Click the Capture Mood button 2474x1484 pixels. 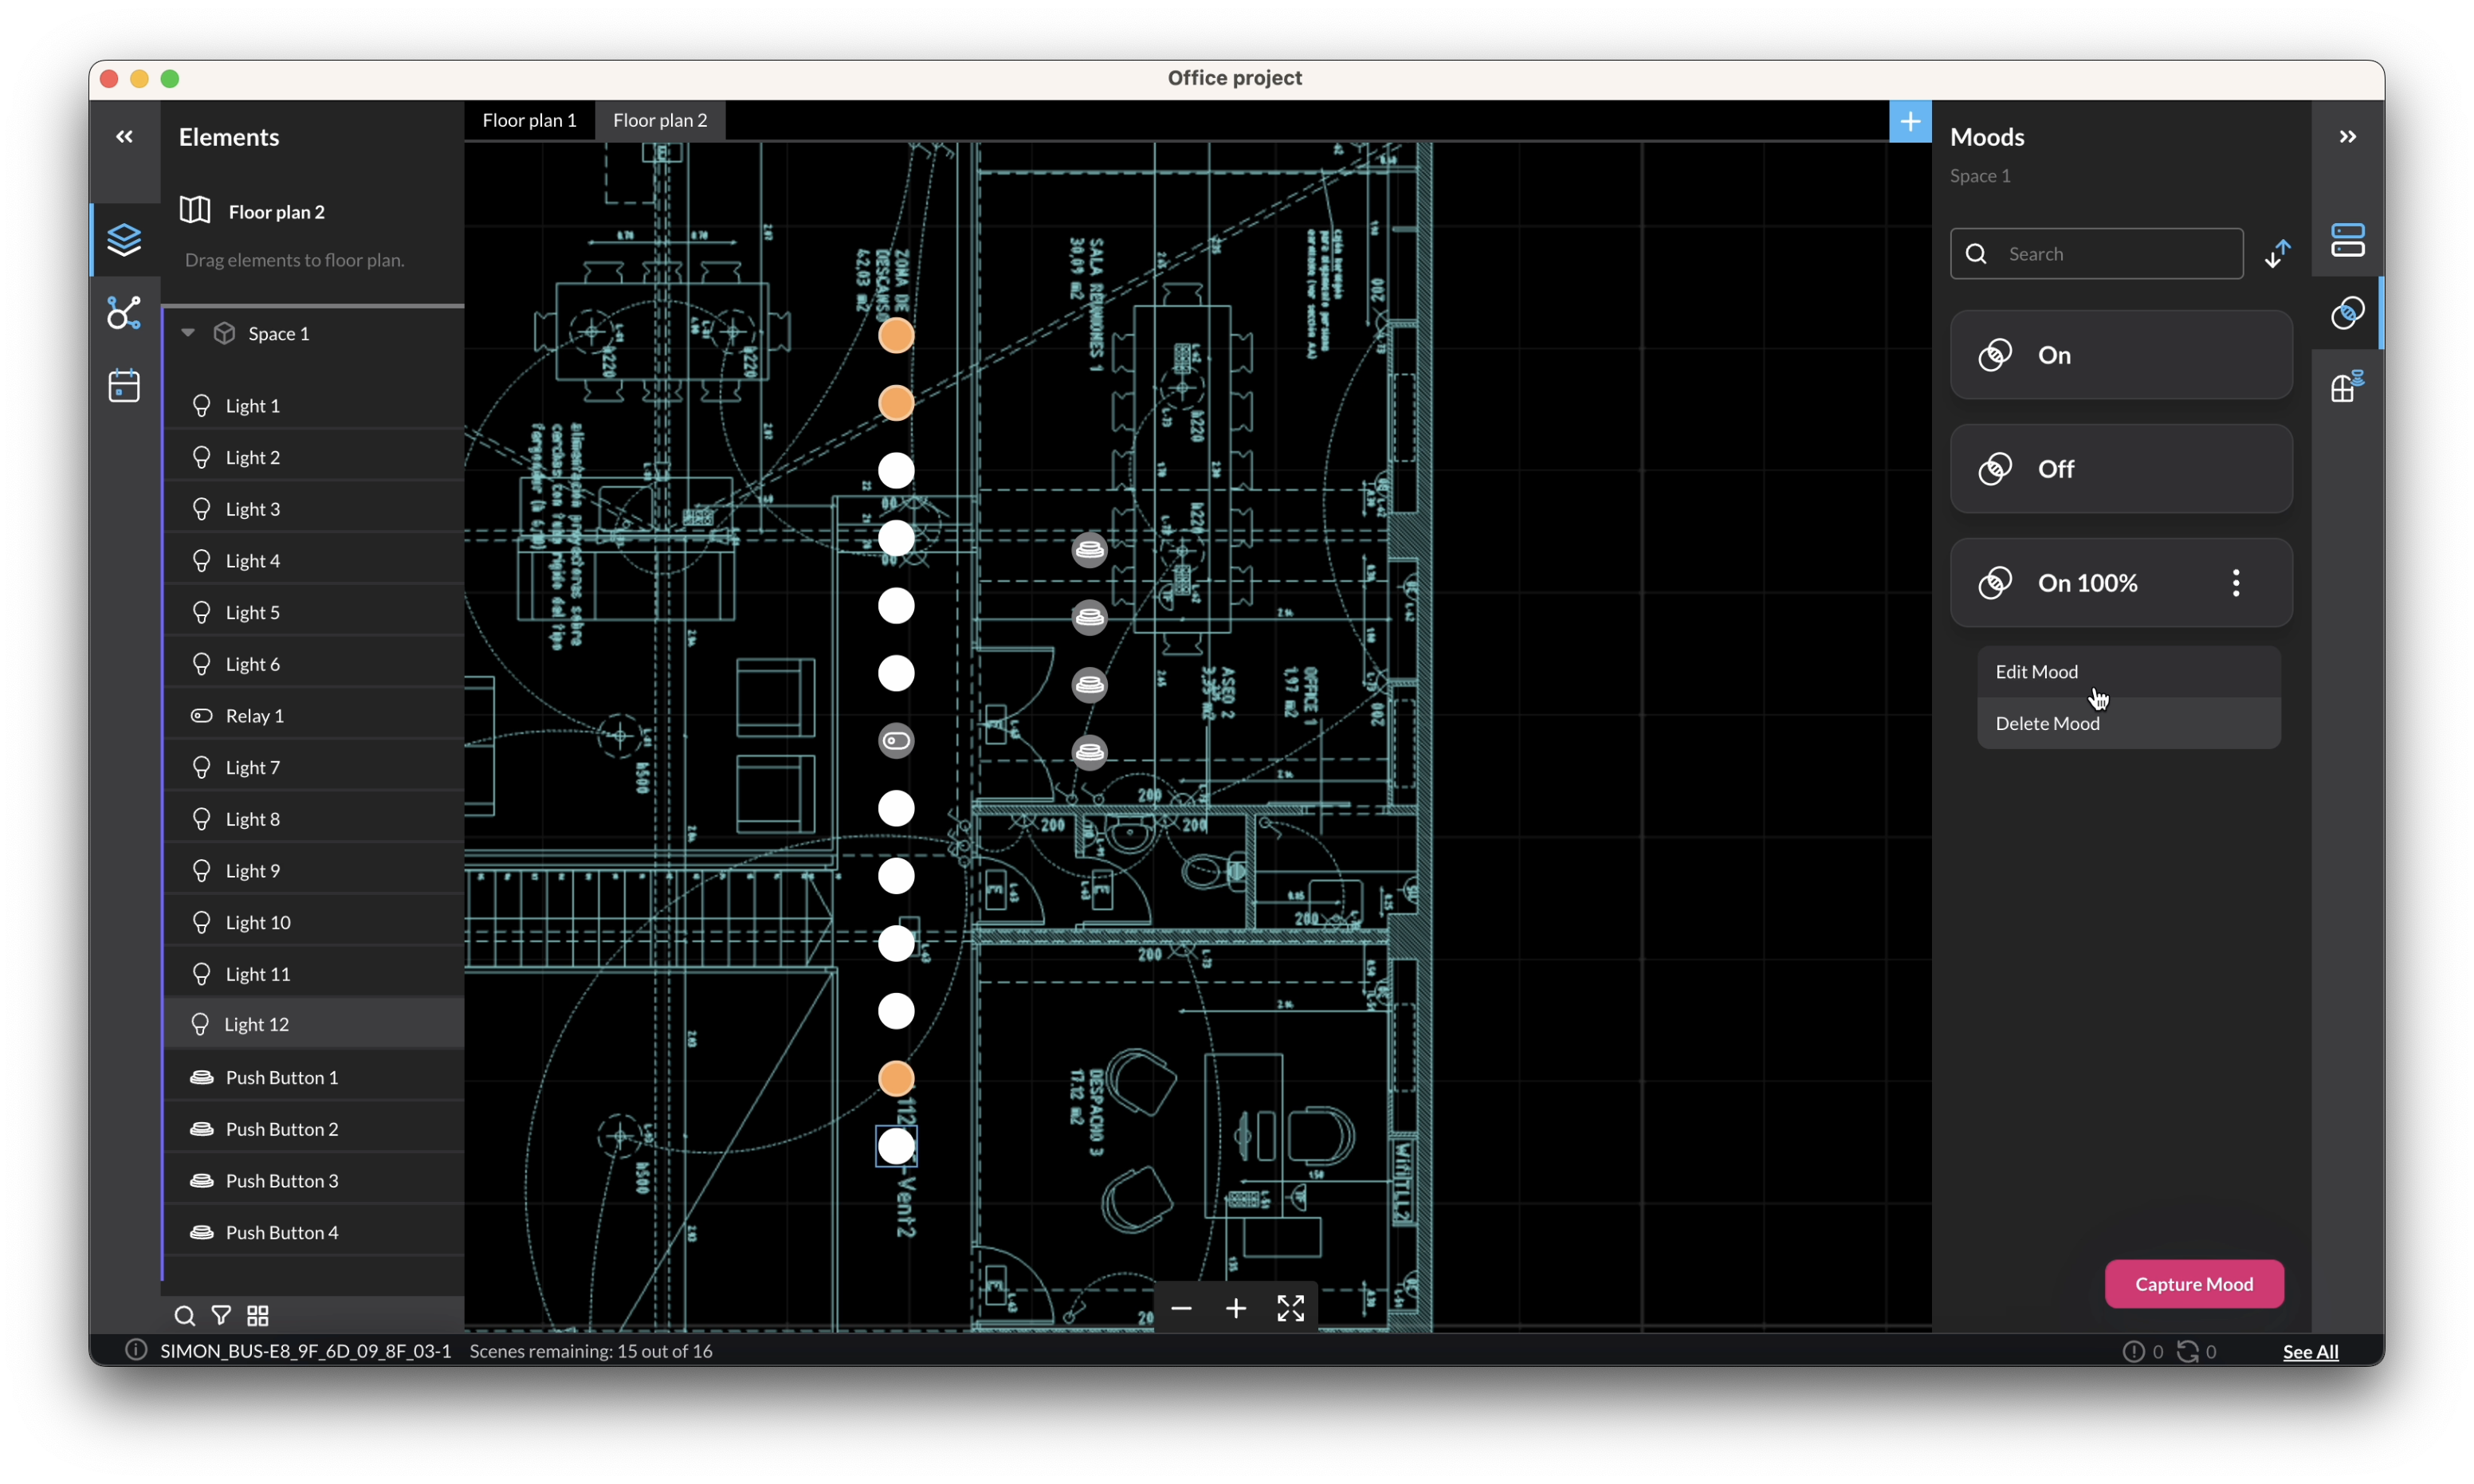click(x=2194, y=1284)
